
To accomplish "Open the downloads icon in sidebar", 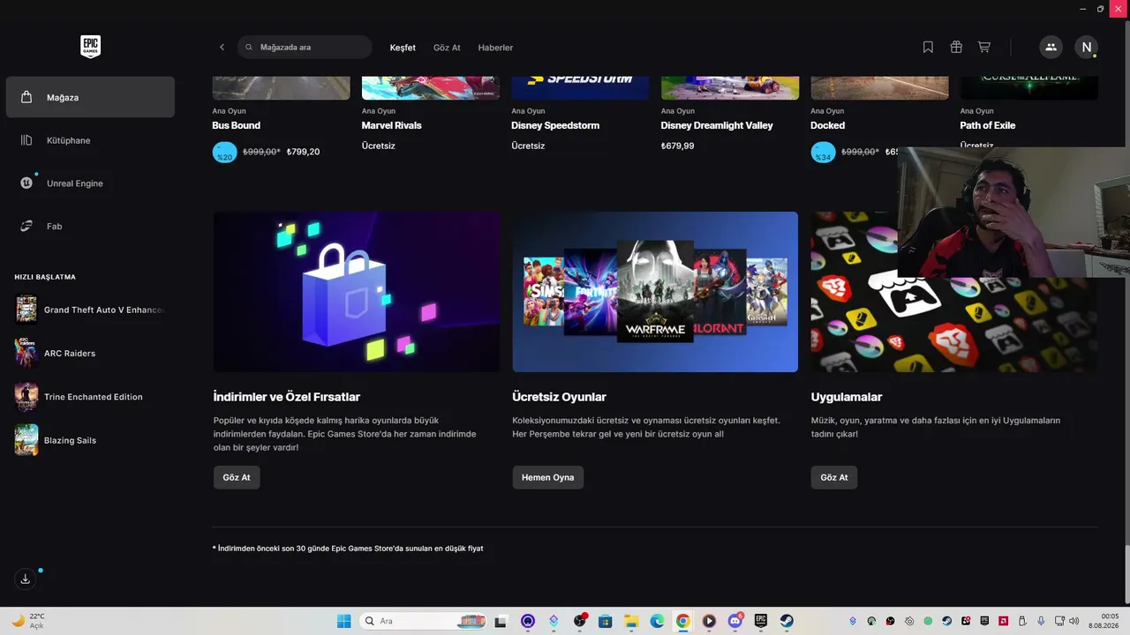I will click(26, 579).
